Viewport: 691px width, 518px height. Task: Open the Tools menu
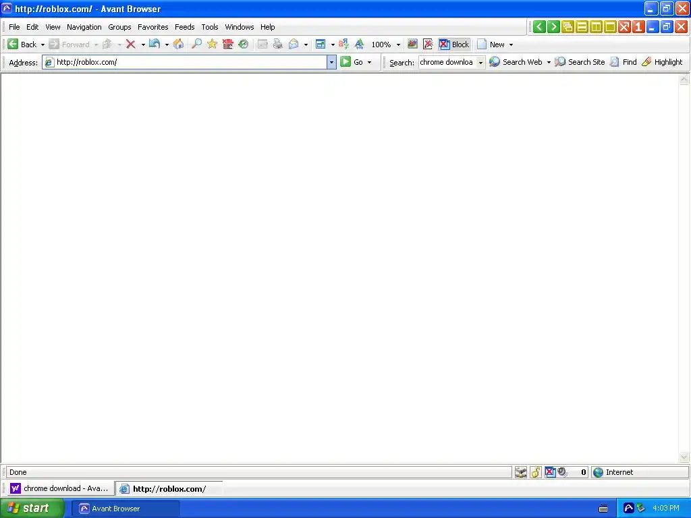point(210,27)
